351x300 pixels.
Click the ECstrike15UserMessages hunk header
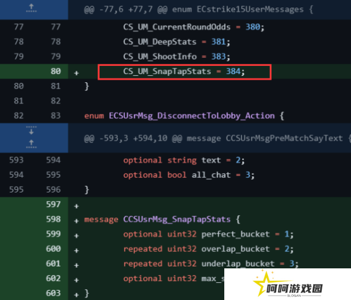198,9
